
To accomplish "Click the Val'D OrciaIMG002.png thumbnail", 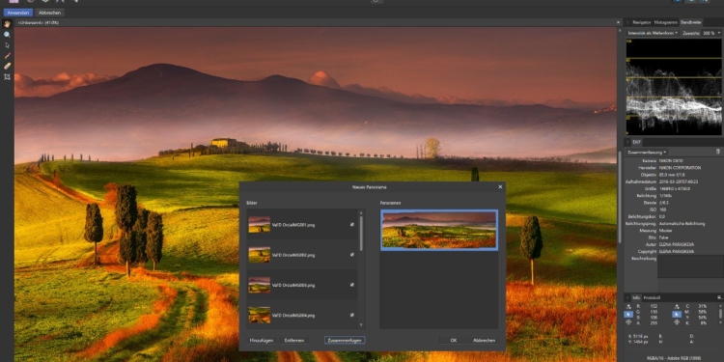I will (x=259, y=255).
